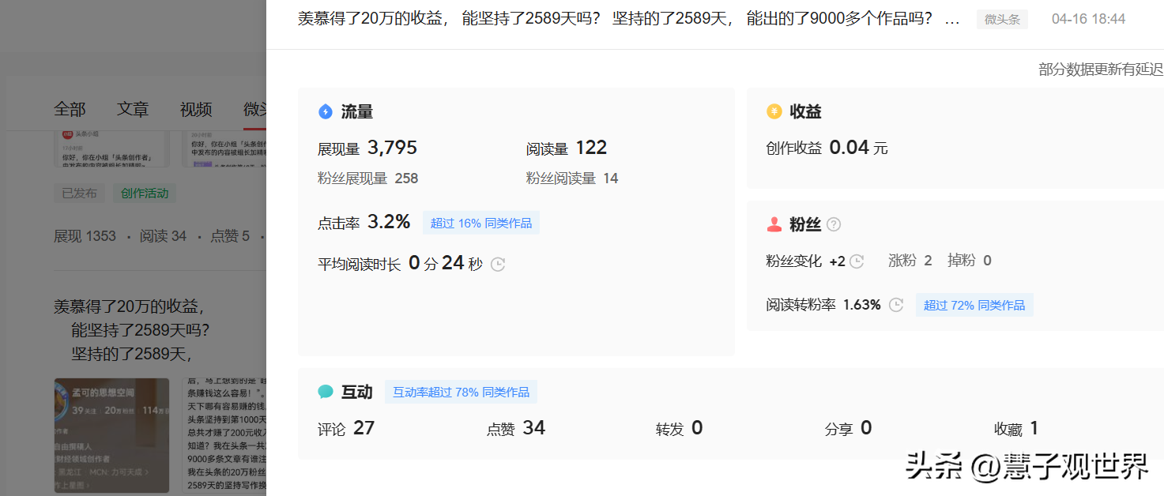Click the yellow 收益 earnings coin icon

tap(772, 111)
